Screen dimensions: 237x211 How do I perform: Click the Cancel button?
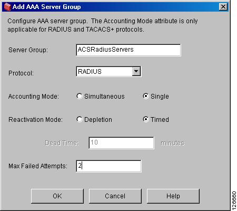(115, 196)
